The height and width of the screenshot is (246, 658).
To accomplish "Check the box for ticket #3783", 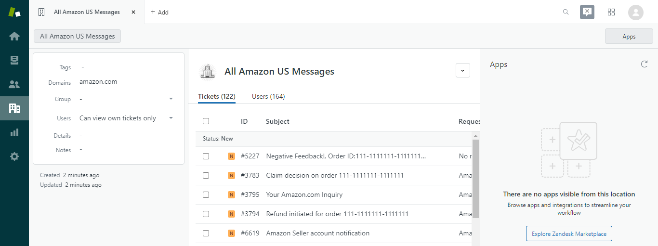I will [206, 175].
